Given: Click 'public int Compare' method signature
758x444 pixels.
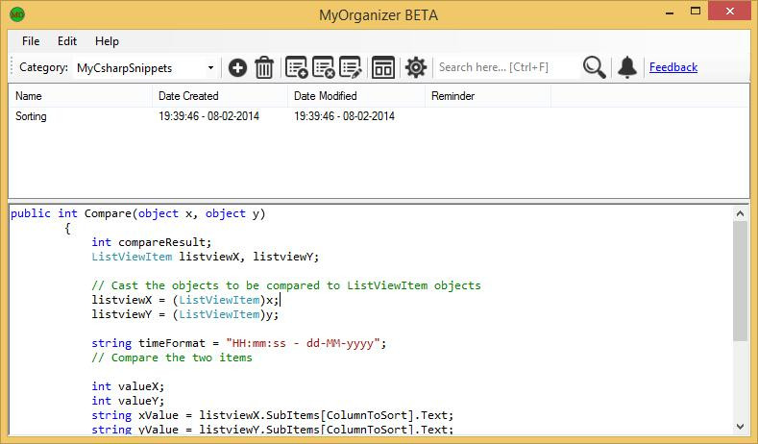Looking at the screenshot, I should point(138,213).
